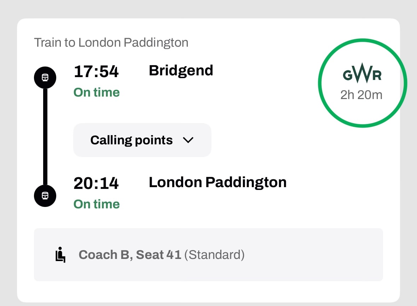417x306 pixels.
Task: Click the seat reservation icon
Action: [60, 255]
